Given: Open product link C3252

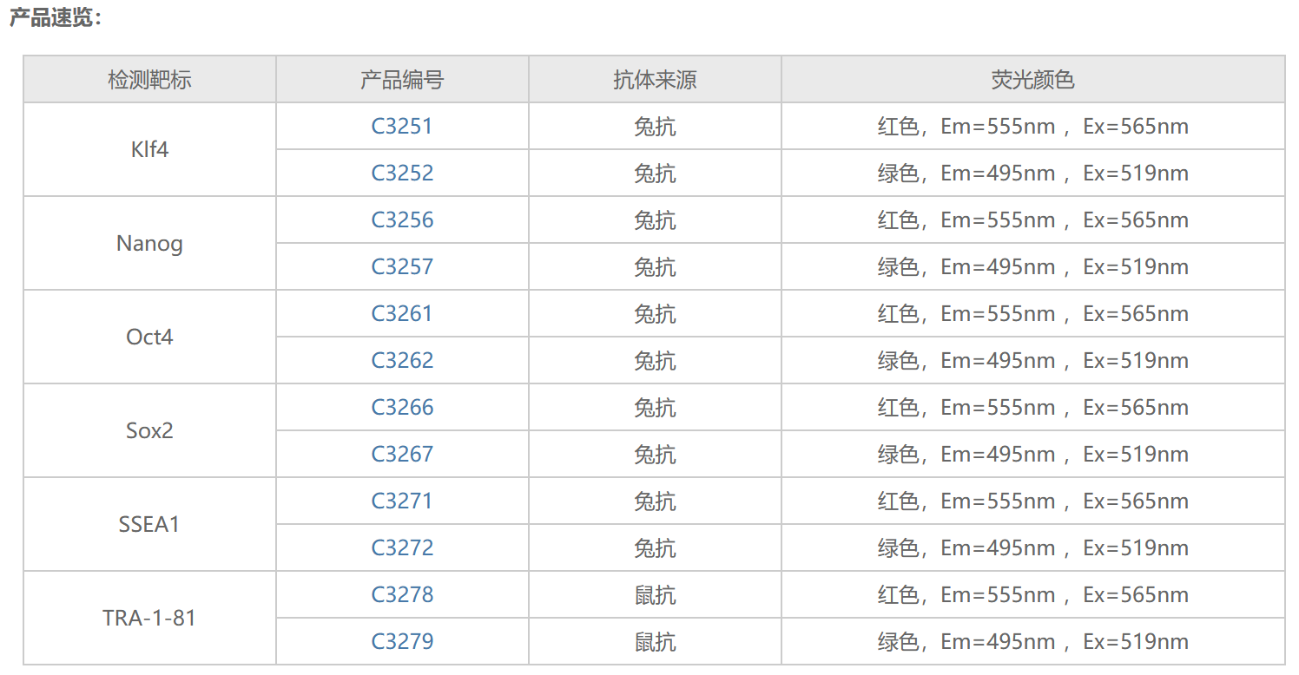Looking at the screenshot, I should click(402, 174).
